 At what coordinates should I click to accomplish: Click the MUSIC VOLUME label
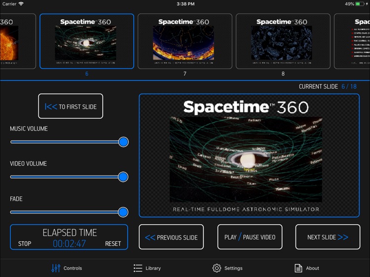pyautogui.click(x=29, y=129)
